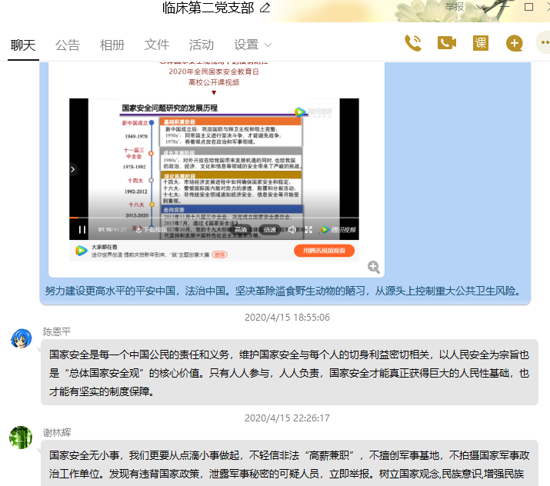Image resolution: width=550 pixels, height=486 pixels.
Task: Switch to the 相册 album tab
Action: (x=112, y=45)
